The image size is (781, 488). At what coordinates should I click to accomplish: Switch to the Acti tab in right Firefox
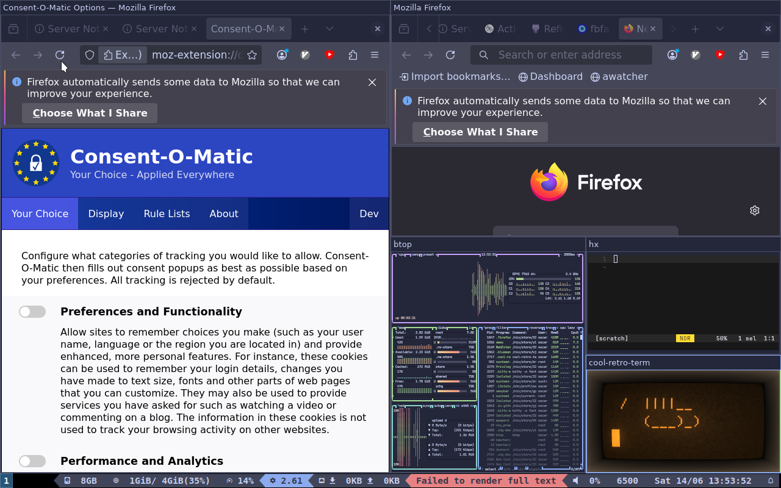[502, 29]
